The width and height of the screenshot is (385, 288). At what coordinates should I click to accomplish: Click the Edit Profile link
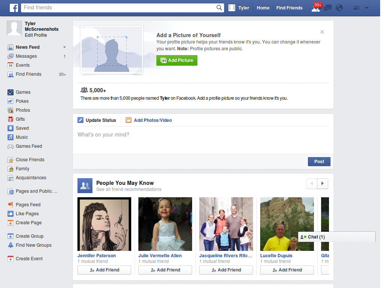click(x=36, y=35)
